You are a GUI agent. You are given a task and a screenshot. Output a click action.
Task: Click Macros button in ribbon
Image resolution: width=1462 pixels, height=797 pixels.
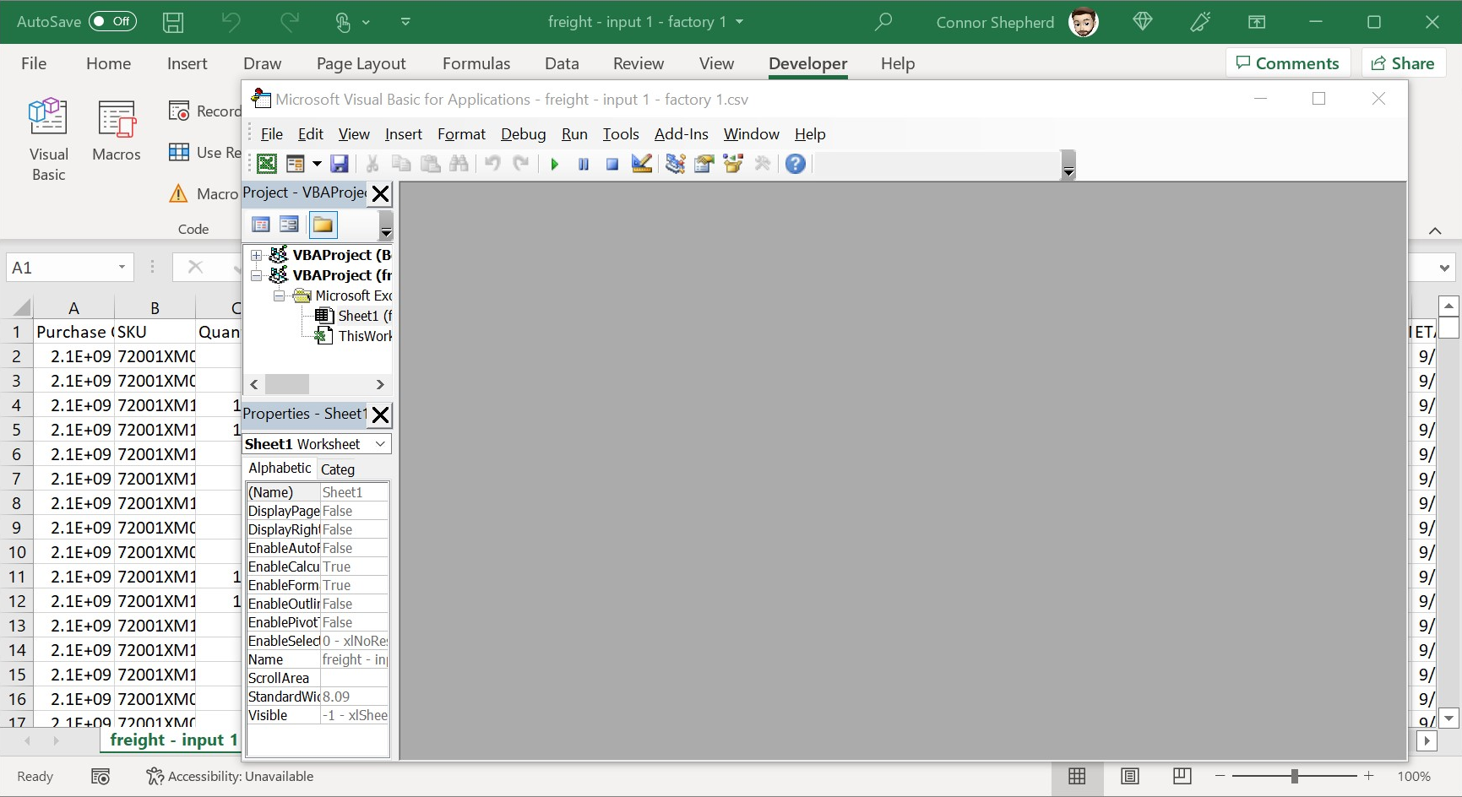117,131
